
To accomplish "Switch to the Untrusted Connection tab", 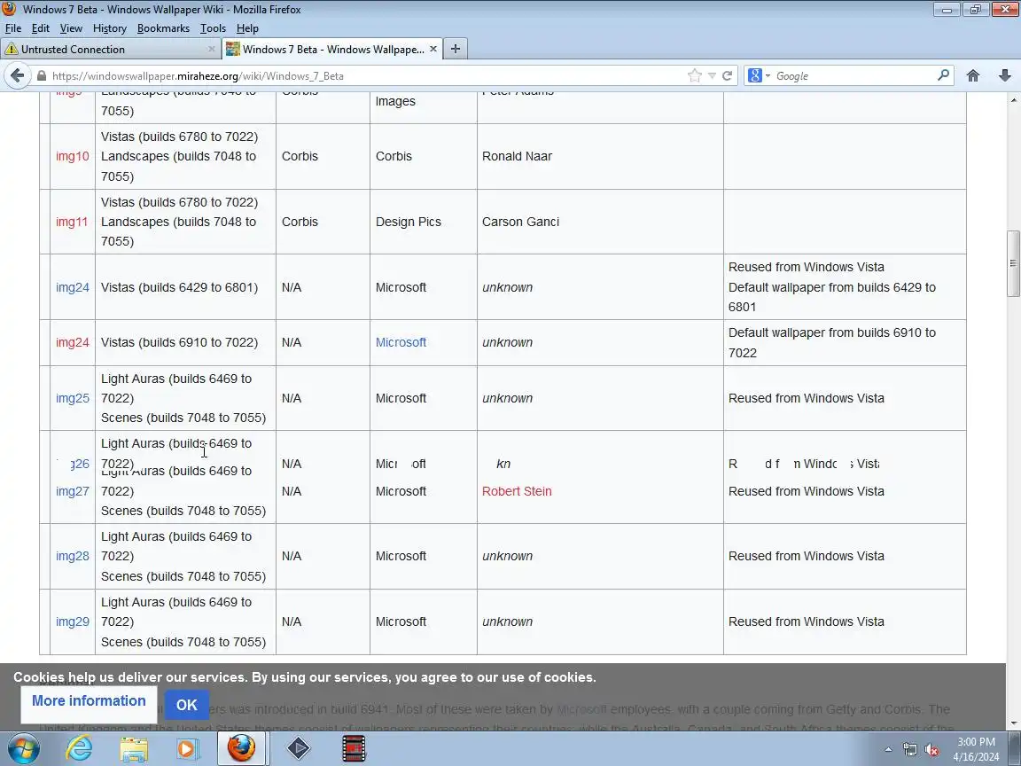I will pyautogui.click(x=111, y=49).
